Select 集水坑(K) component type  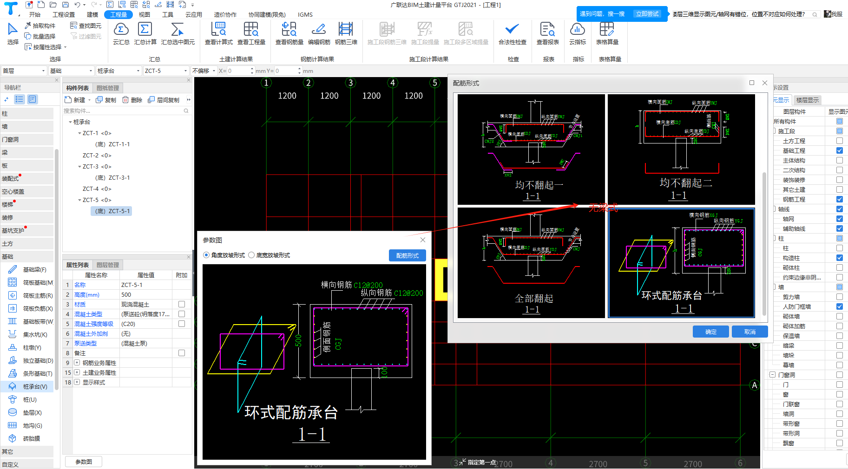pyautogui.click(x=28, y=334)
